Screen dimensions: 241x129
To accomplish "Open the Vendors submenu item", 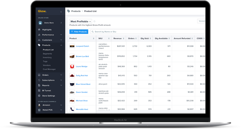I will pyautogui.click(x=47, y=65).
